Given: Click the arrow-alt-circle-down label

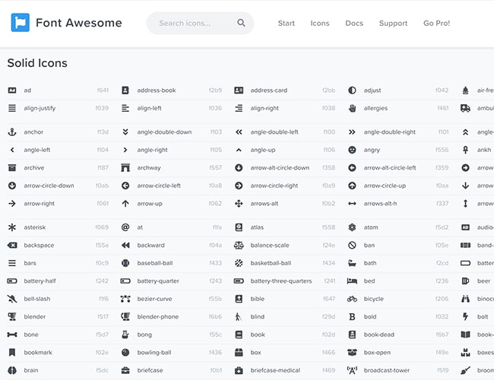Looking at the screenshot, I should click(280, 168).
